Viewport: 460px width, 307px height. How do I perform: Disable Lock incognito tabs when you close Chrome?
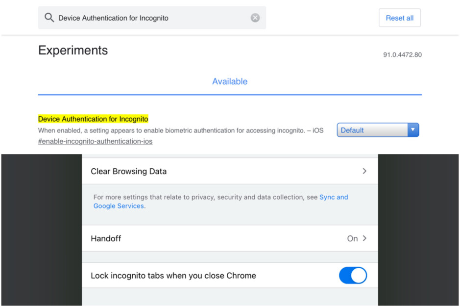pos(353,275)
